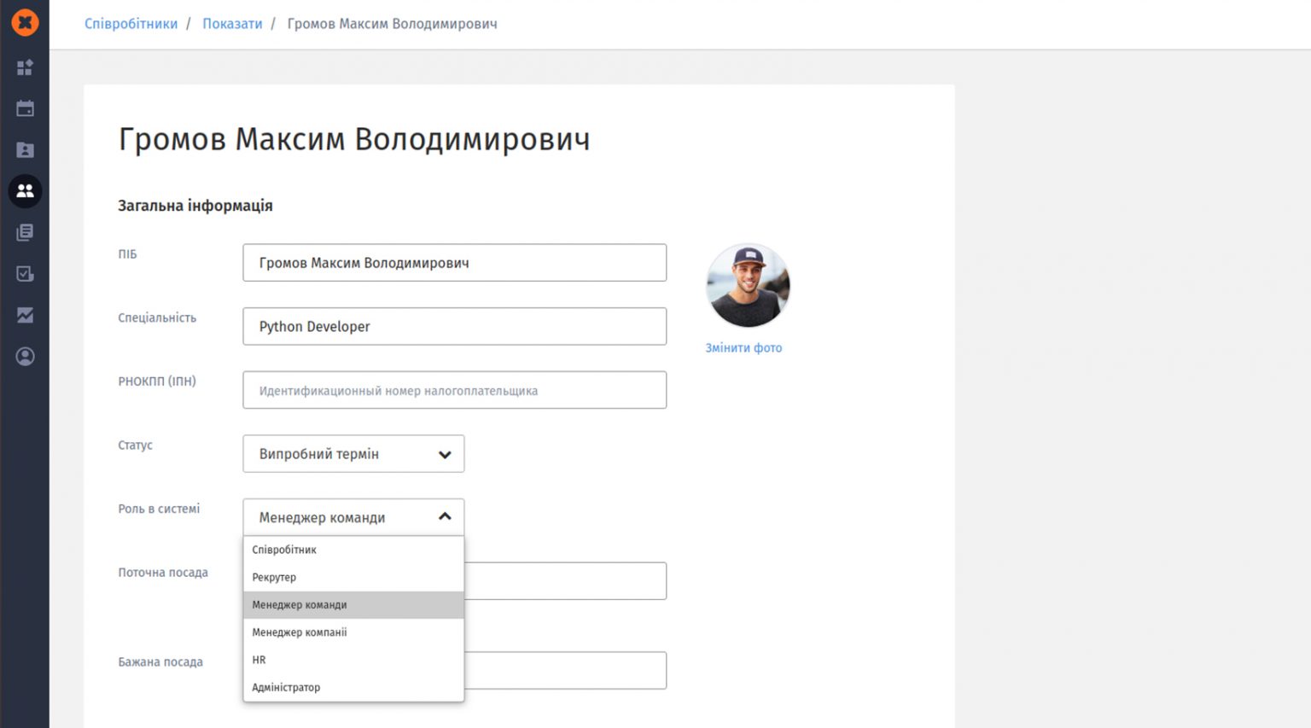Open the dashboard grid icon in sidebar

25,68
